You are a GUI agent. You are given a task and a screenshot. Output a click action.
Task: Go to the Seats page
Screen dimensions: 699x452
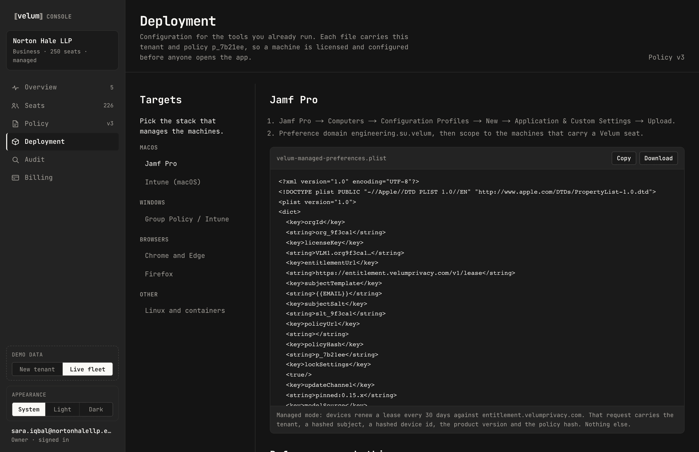(x=62, y=106)
